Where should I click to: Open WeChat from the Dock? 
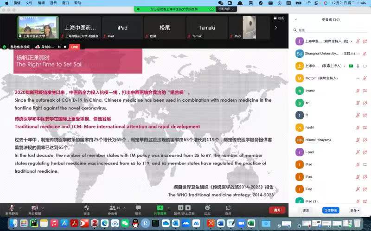(125, 223)
